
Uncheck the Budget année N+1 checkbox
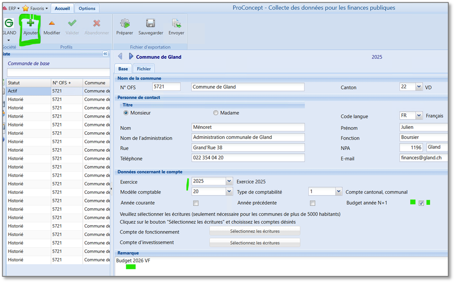coord(421,203)
